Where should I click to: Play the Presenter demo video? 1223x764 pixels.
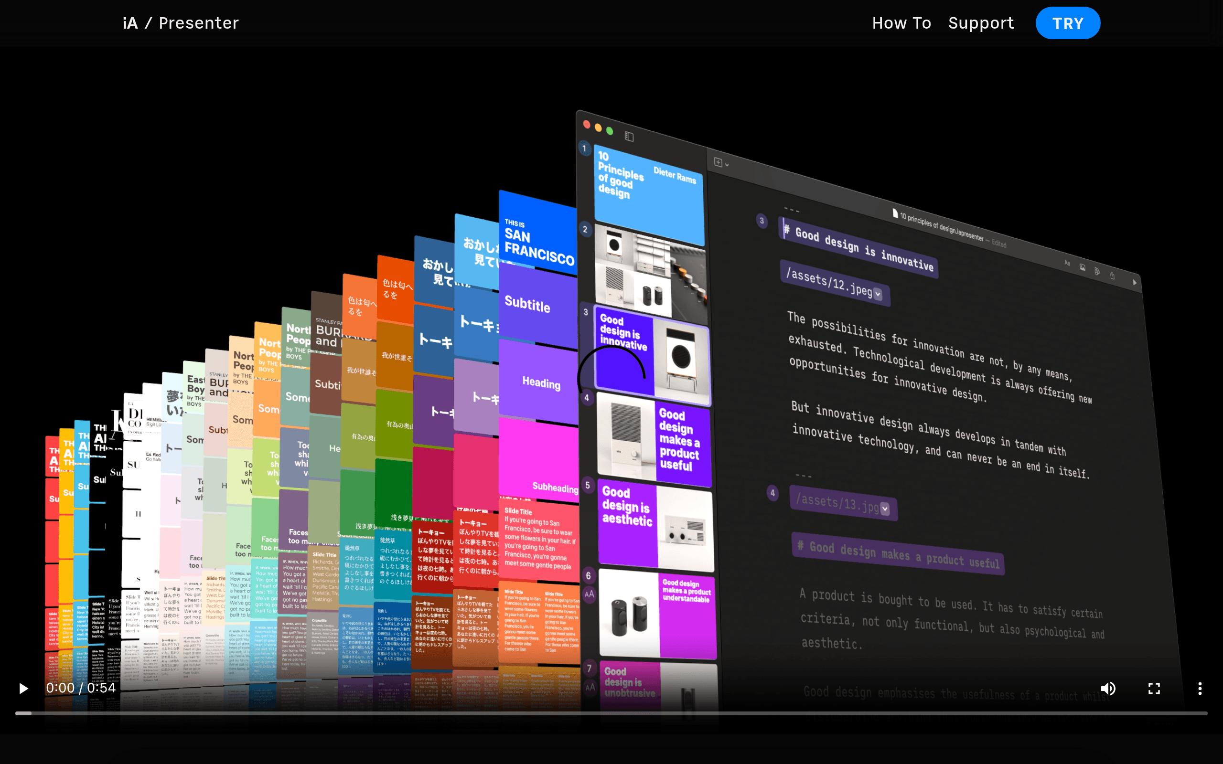click(x=23, y=688)
